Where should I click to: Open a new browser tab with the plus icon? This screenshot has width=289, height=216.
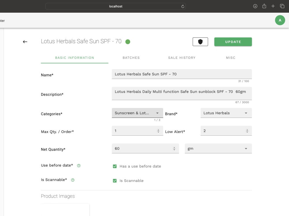[x=273, y=6]
